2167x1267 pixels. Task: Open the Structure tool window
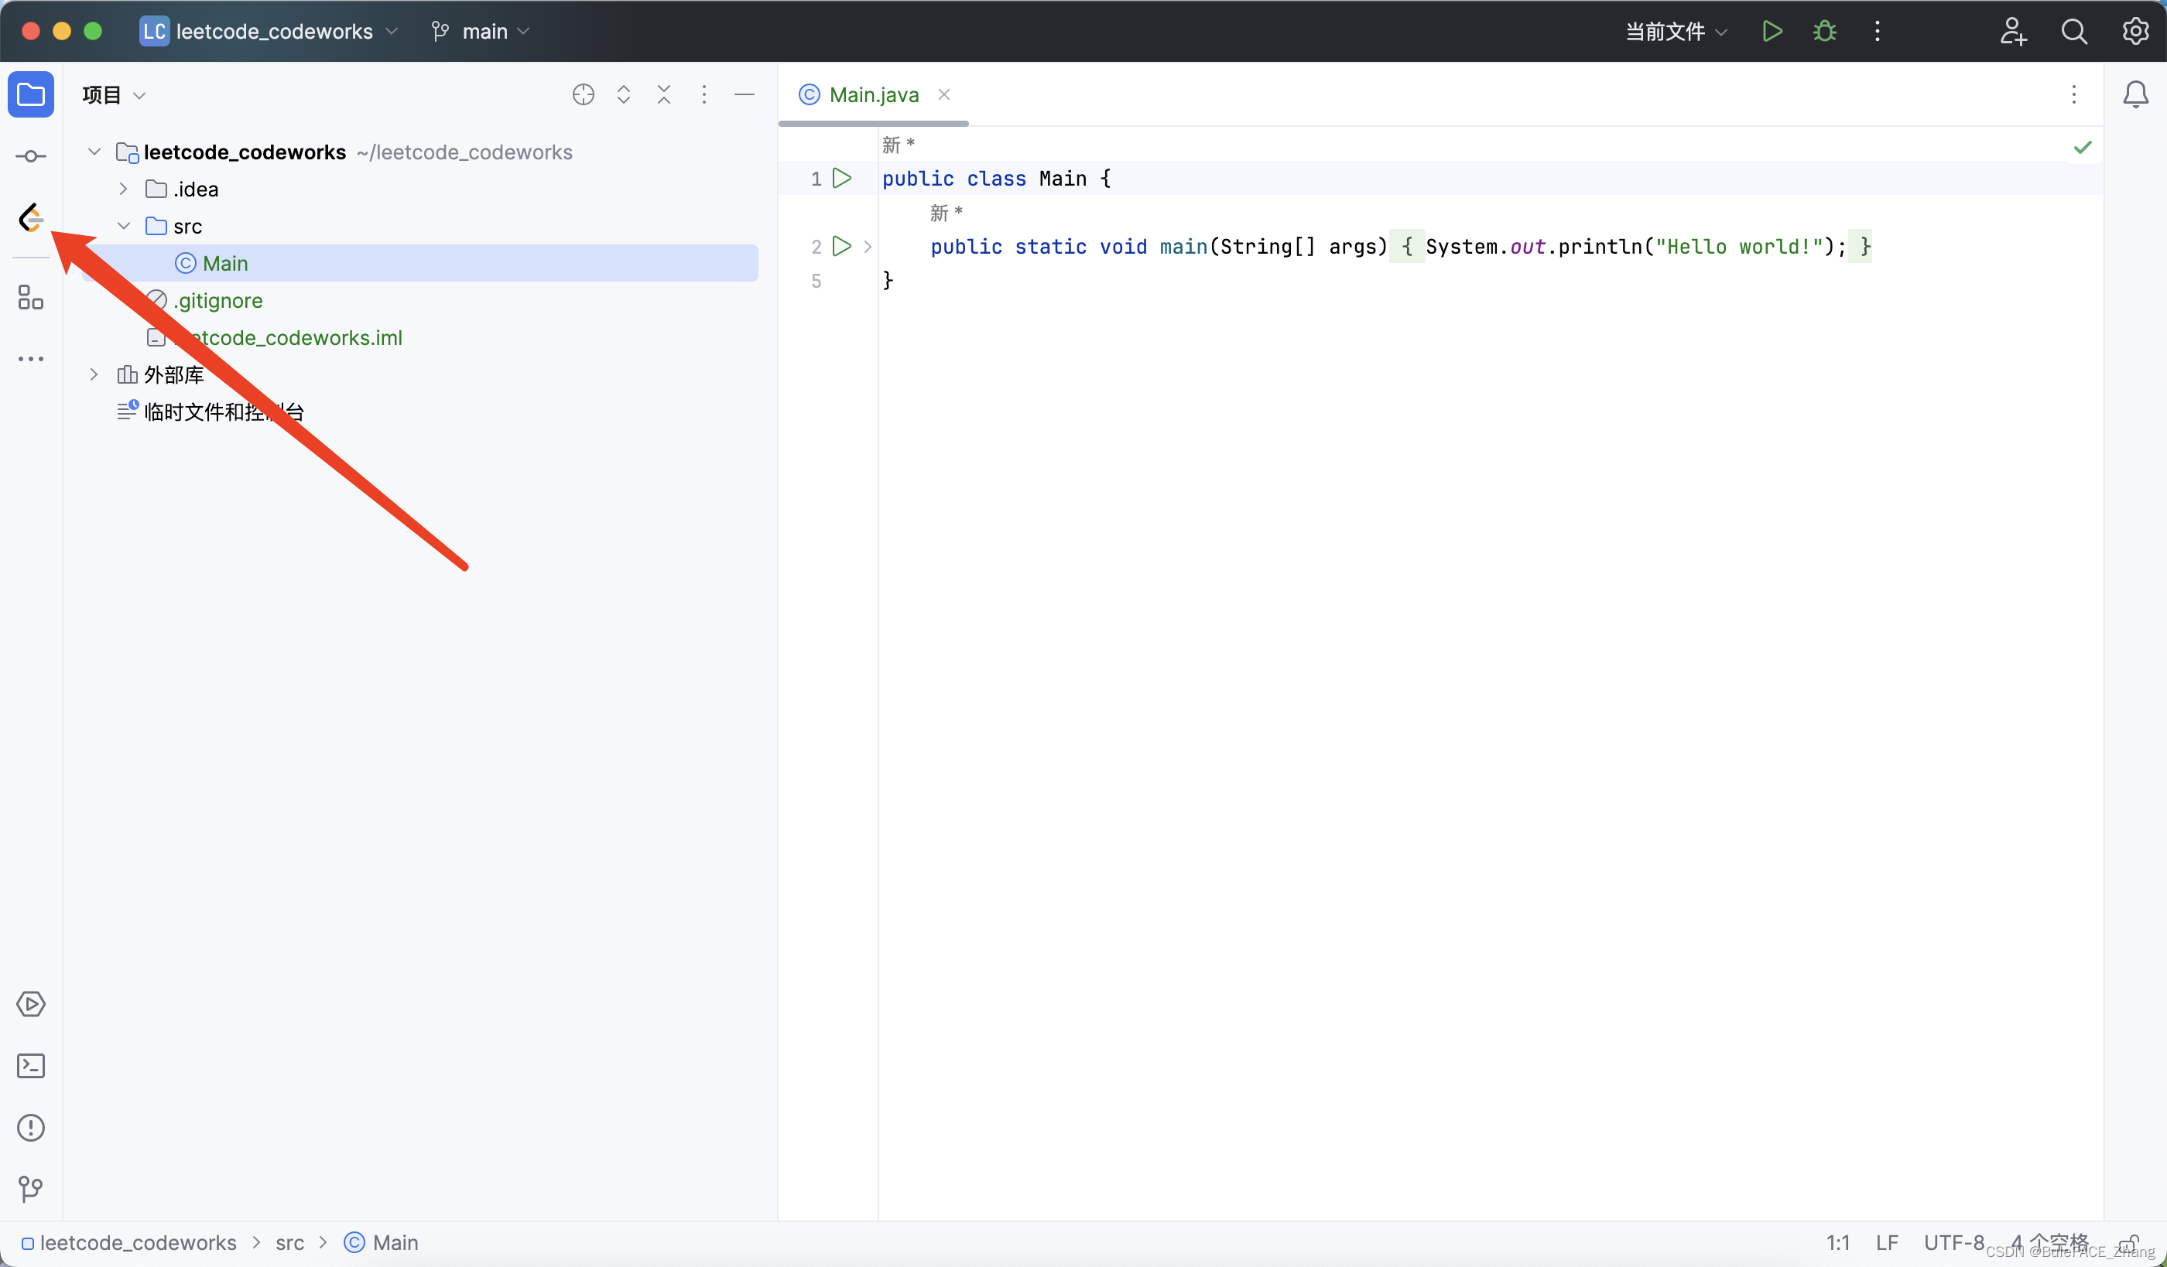click(31, 297)
